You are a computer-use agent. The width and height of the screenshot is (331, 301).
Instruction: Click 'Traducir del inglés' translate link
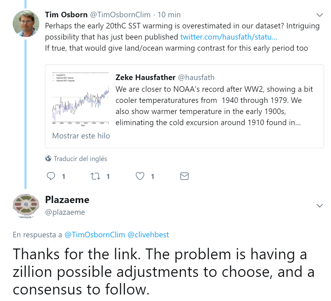pos(80,159)
